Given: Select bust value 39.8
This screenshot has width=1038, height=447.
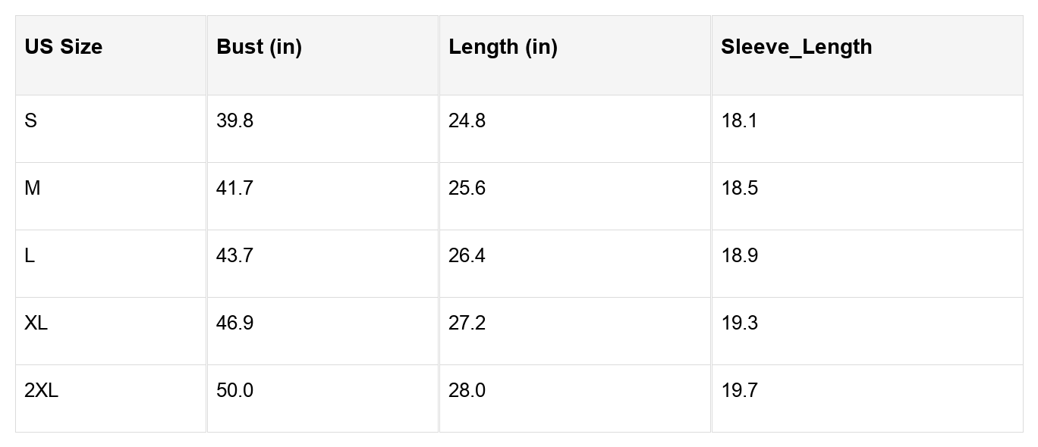Looking at the screenshot, I should click(234, 121).
